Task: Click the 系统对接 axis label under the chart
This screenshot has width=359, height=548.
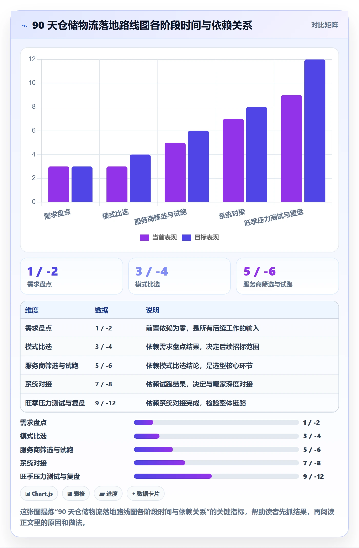Action: click(232, 214)
